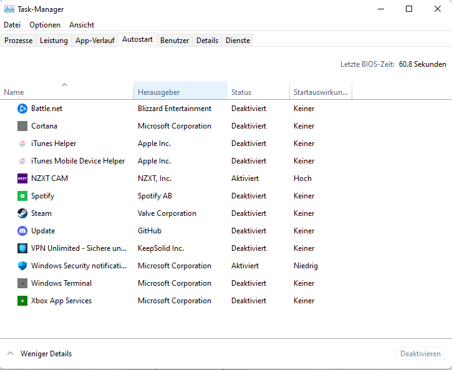The height and width of the screenshot is (370, 452).
Task: Click the Discord Update icon
Action: [22, 231]
